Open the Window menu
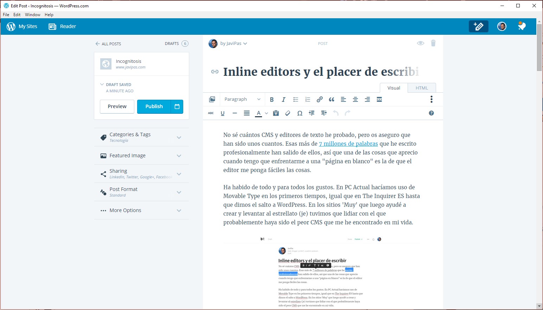 33,15
